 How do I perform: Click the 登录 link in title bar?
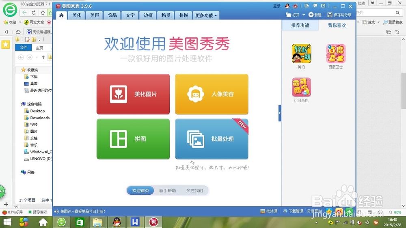[x=276, y=6]
